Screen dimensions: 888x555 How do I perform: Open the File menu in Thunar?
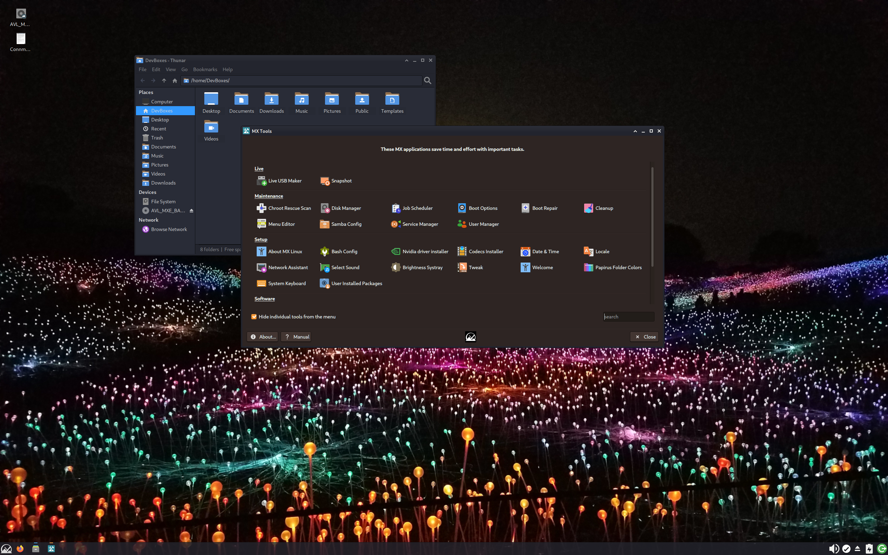tap(143, 69)
